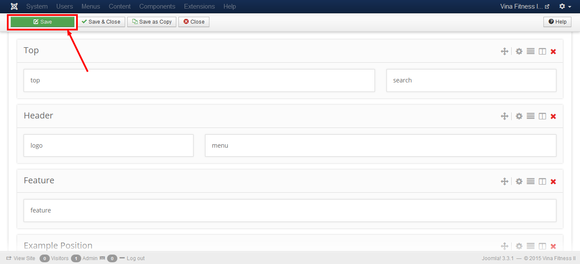This screenshot has height=264, width=580.
Task: Delete the Header row with red X
Action: click(553, 116)
